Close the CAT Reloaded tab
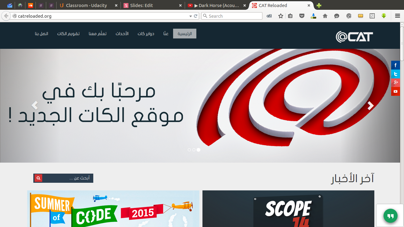This screenshot has height=227, width=404. pos(309,5)
